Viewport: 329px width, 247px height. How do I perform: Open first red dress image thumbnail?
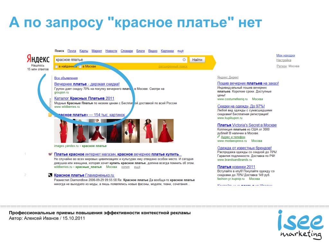[63, 131]
